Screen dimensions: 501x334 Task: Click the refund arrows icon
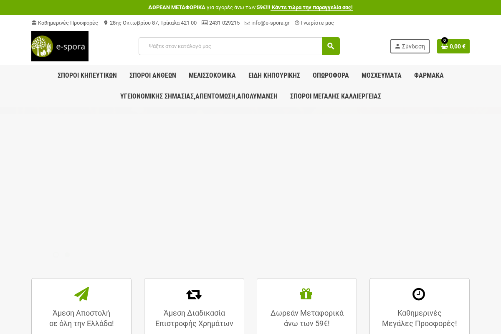point(194,294)
